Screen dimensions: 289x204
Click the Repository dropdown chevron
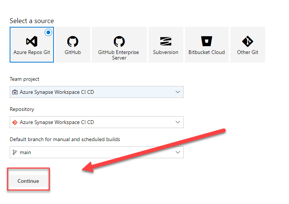[178, 122]
